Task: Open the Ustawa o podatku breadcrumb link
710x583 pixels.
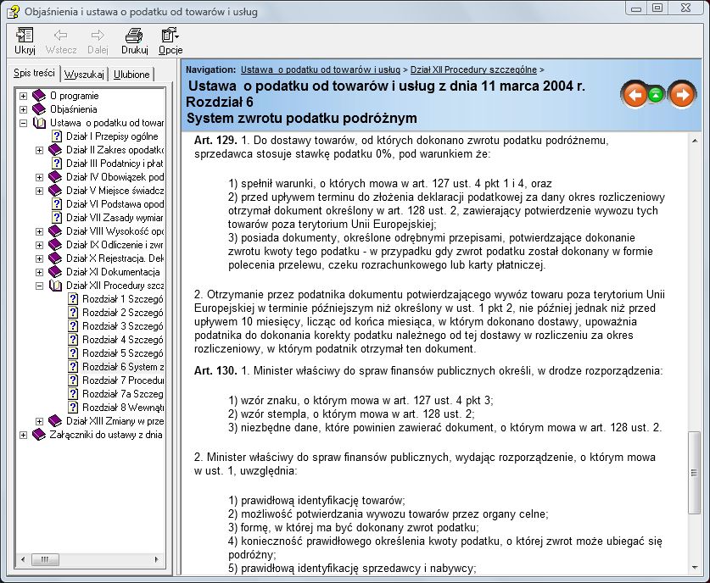Action: pos(320,69)
